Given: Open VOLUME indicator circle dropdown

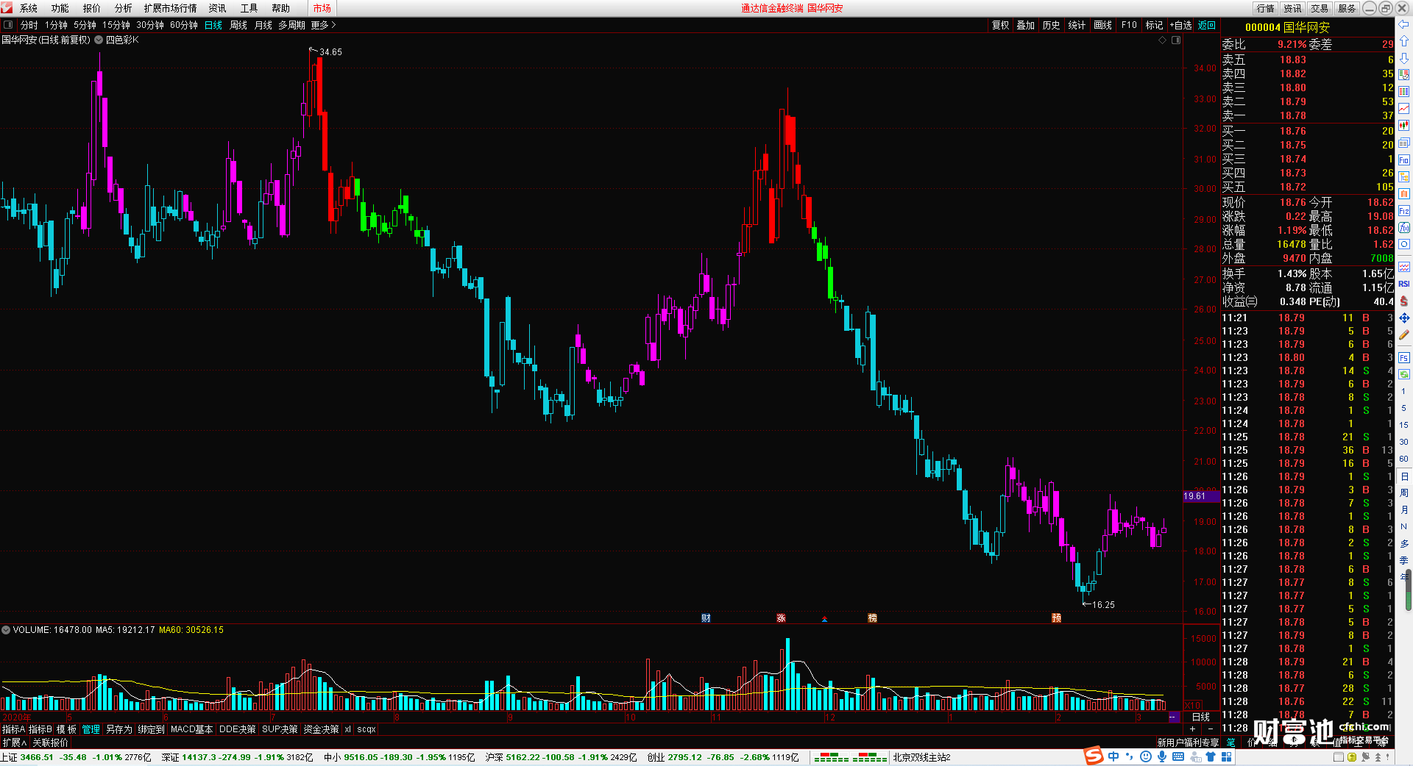Looking at the screenshot, I should (x=6, y=630).
